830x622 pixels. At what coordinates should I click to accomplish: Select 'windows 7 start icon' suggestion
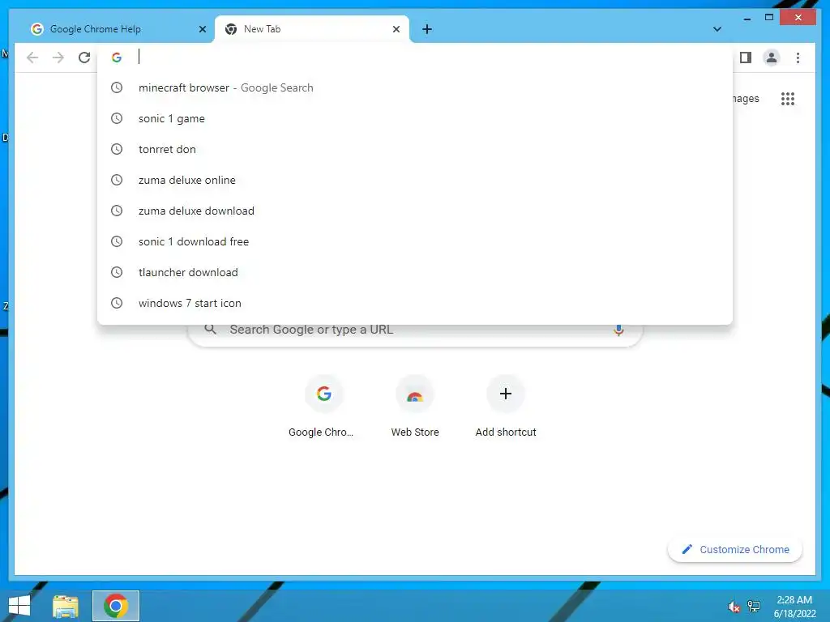point(415,303)
